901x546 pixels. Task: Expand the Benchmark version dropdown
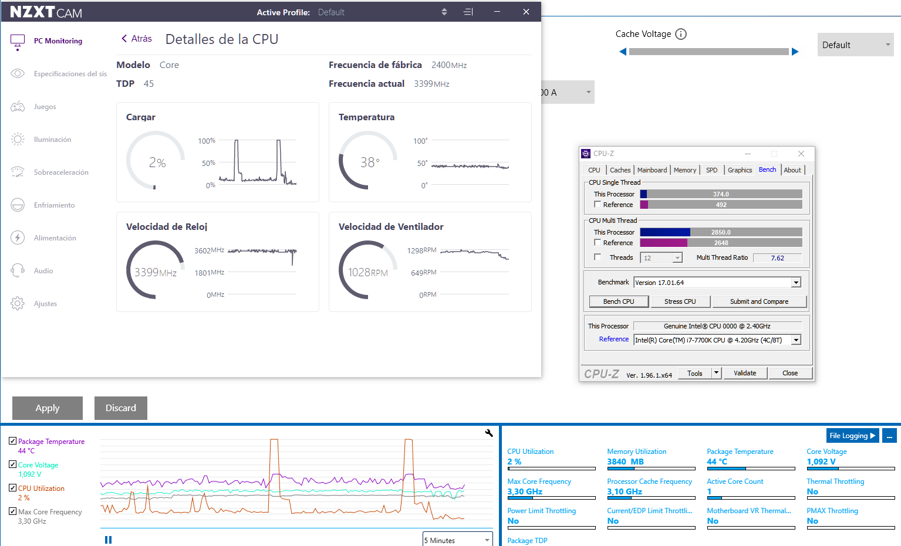796,283
